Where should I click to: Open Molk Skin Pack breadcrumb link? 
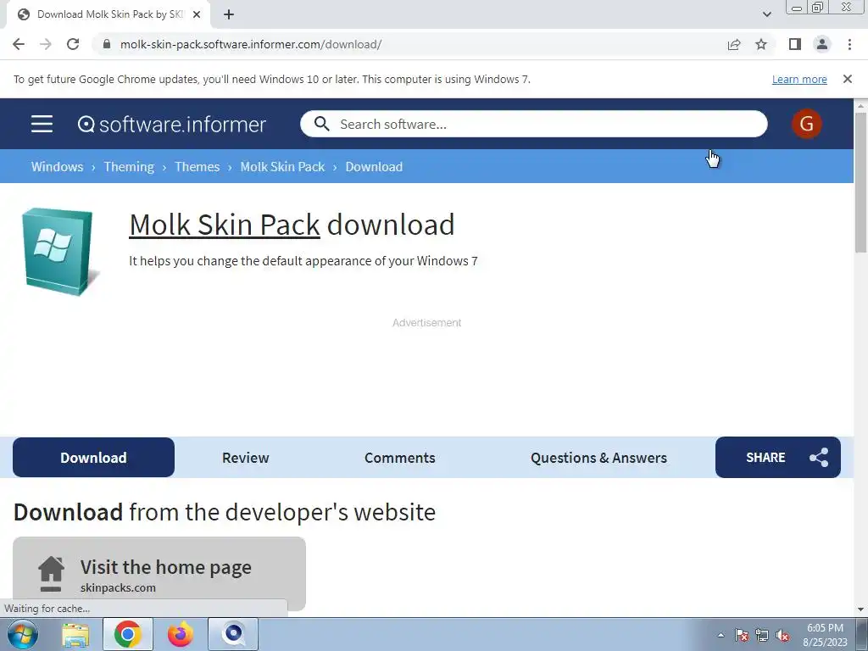coord(282,167)
